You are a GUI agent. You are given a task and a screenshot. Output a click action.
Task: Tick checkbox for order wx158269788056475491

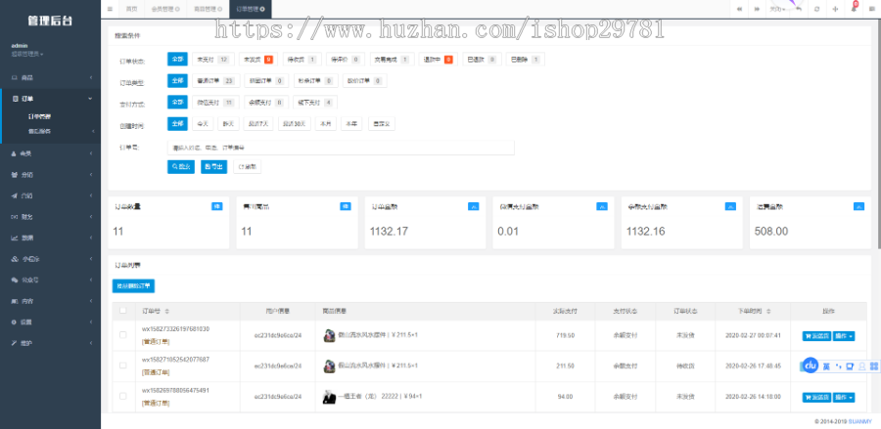point(123,396)
